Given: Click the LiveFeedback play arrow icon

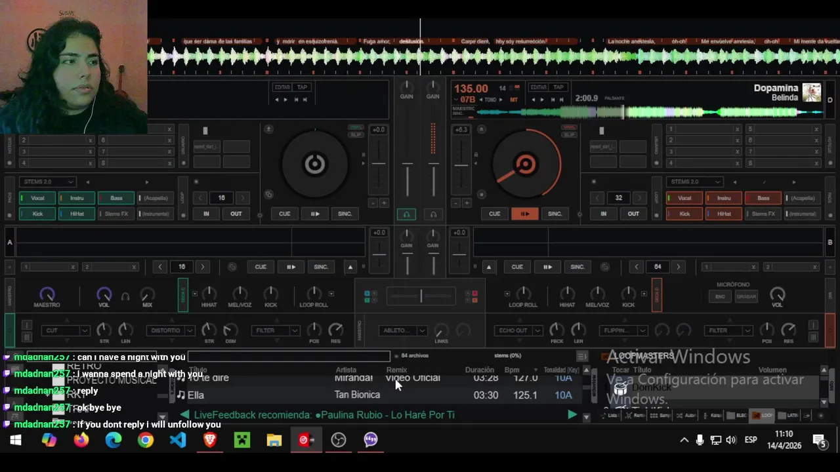Looking at the screenshot, I should 572,414.
